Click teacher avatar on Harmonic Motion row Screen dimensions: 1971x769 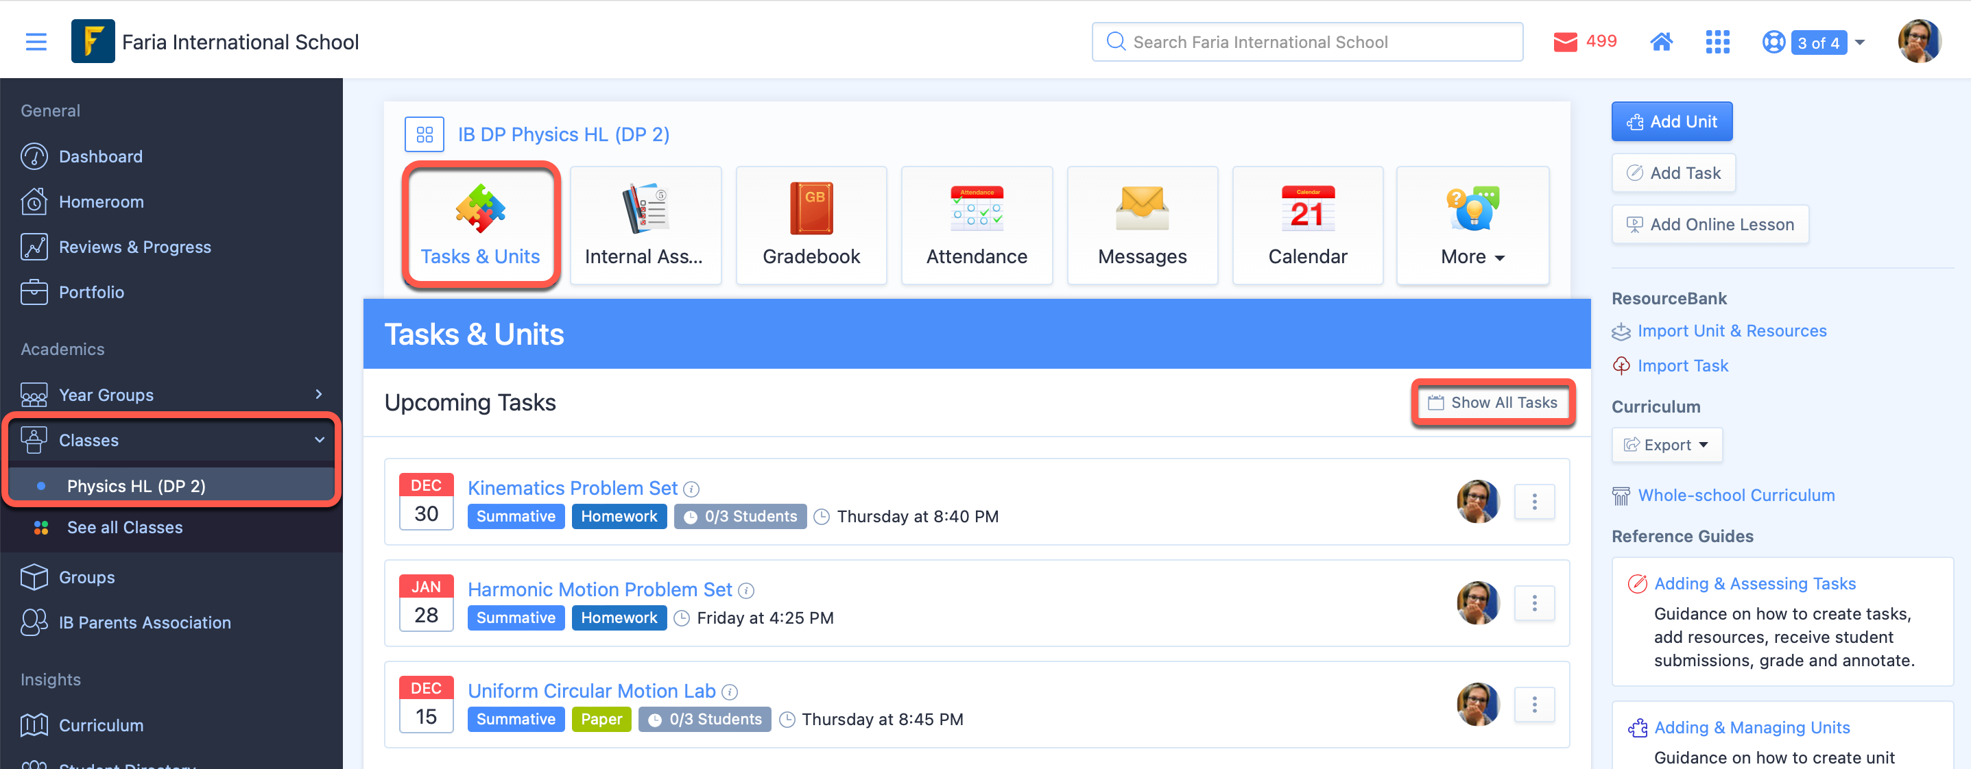[1477, 602]
